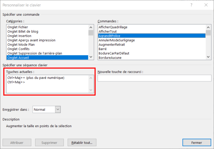Pick the AnnulerModeSurlignage command
The height and width of the screenshot is (149, 214).
tap(116, 40)
